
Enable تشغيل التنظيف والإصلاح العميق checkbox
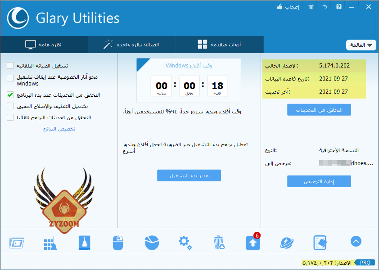10,106
